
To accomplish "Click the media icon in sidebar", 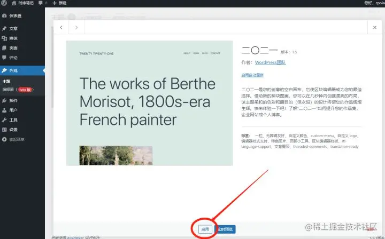I will 4,38.
